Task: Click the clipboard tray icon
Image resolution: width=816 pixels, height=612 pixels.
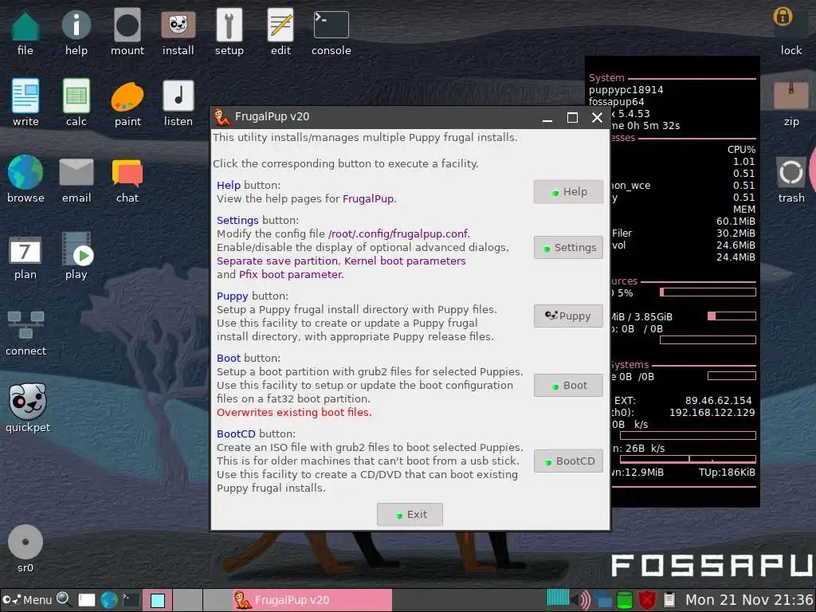Action: point(669,600)
